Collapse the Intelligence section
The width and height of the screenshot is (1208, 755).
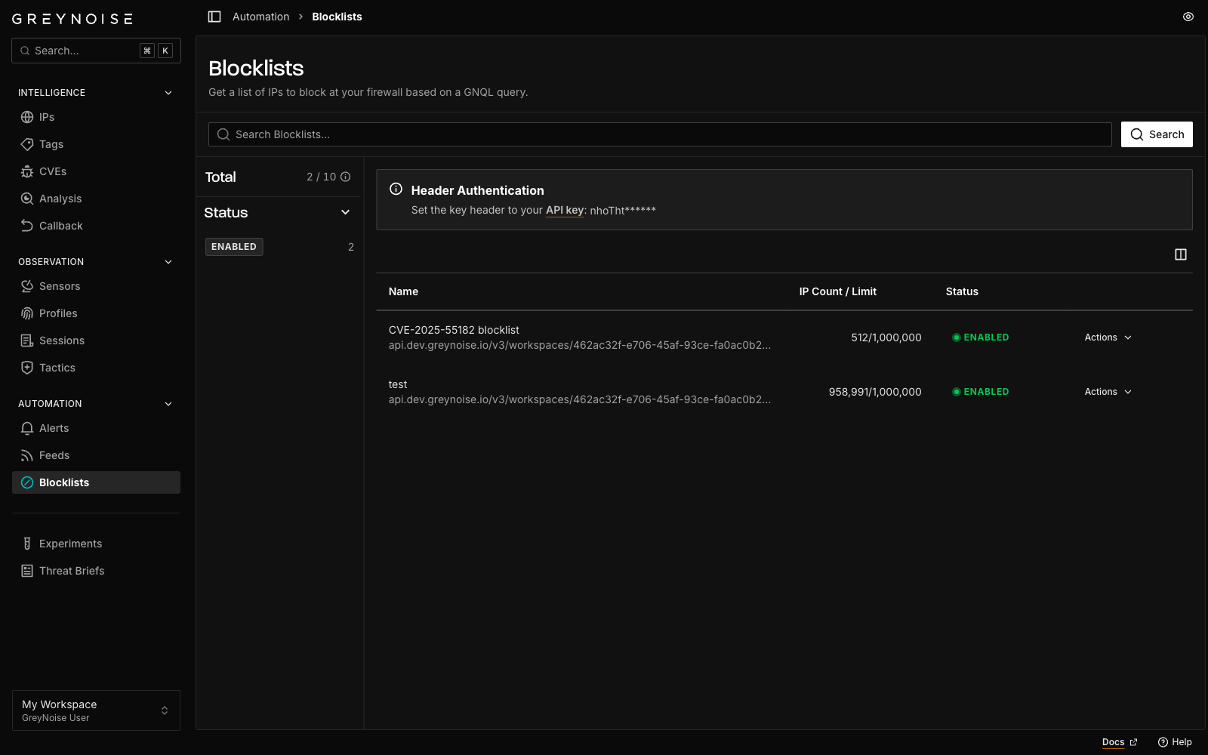(x=168, y=93)
